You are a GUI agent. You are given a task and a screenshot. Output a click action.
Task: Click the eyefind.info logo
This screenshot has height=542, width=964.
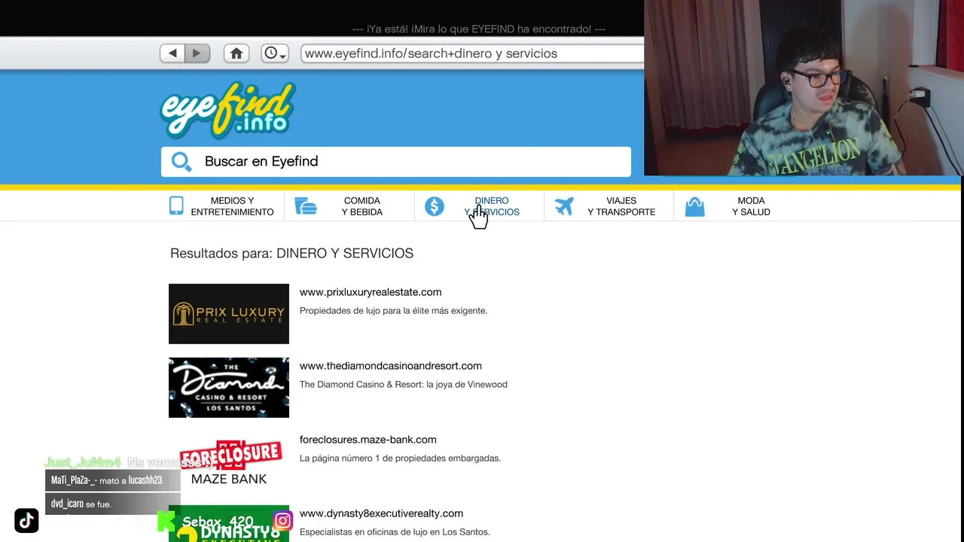227,110
